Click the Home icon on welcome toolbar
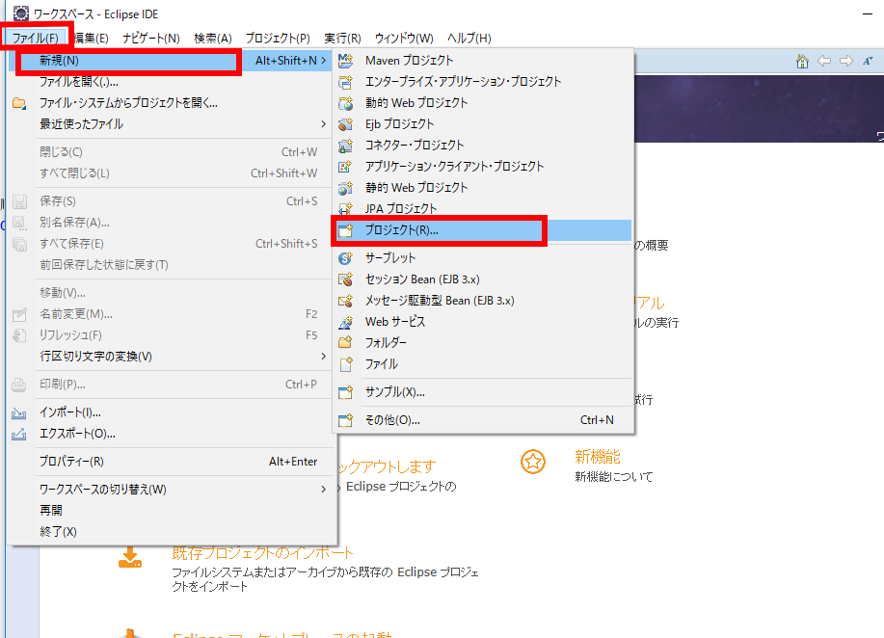The width and height of the screenshot is (884, 638). [802, 61]
